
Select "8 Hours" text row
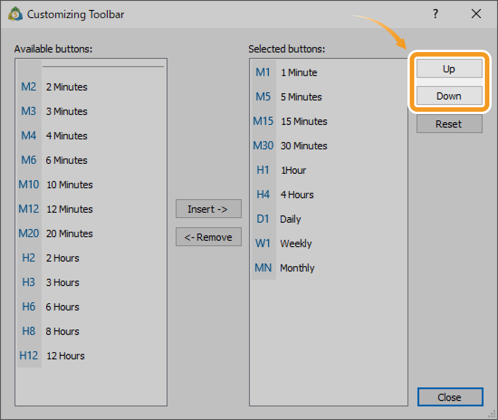[x=62, y=331]
